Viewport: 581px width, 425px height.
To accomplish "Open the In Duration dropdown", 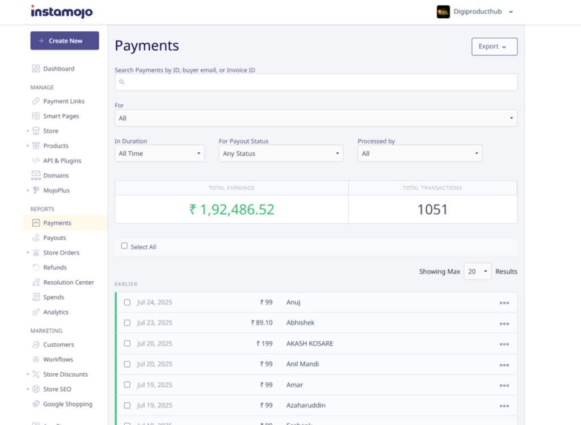I will point(159,153).
